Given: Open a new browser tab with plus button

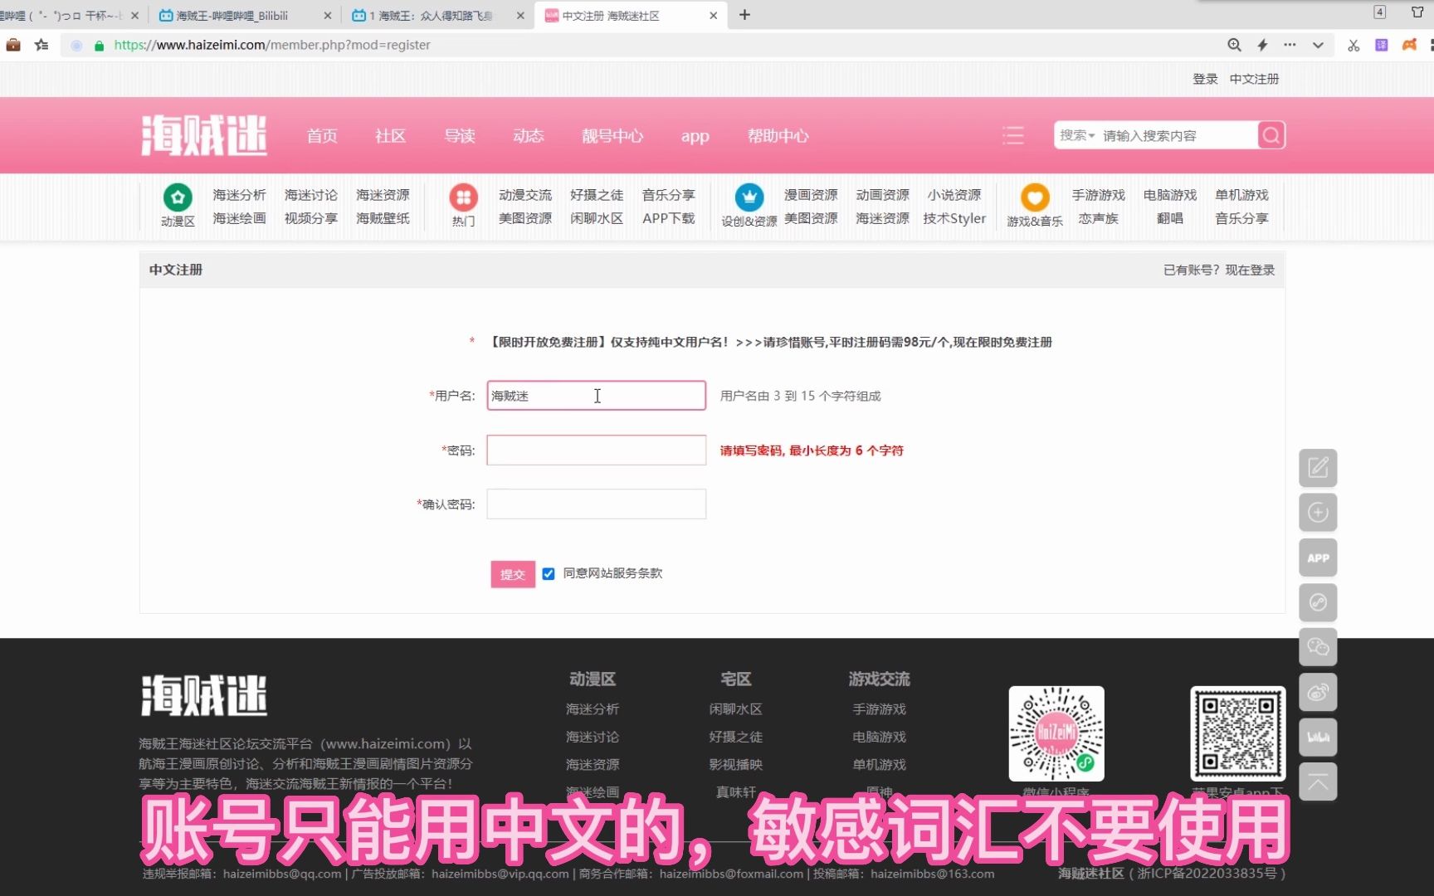Looking at the screenshot, I should [x=744, y=15].
